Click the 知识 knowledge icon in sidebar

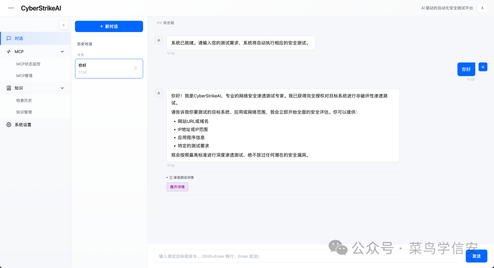click(8, 88)
